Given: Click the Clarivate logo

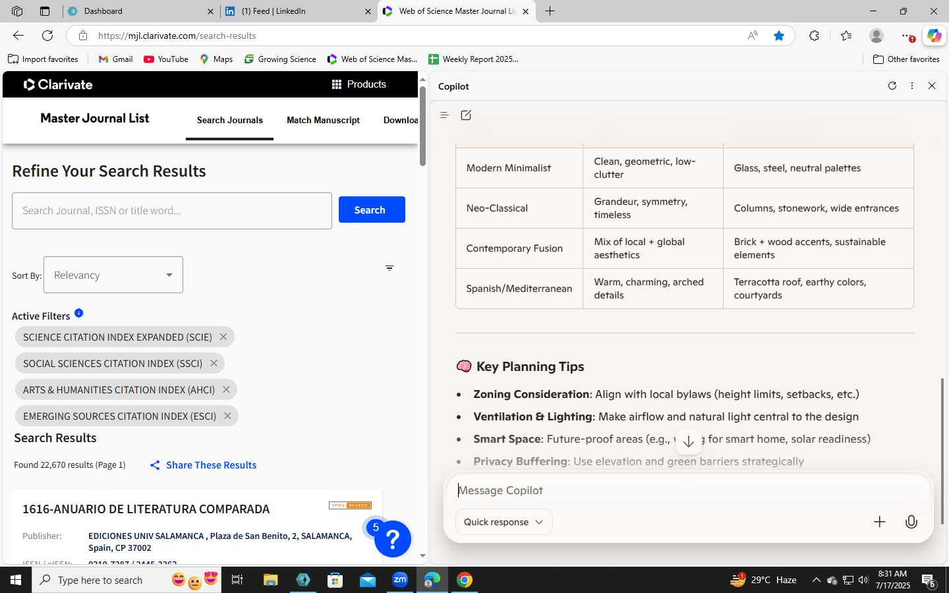Looking at the screenshot, I should (58, 84).
